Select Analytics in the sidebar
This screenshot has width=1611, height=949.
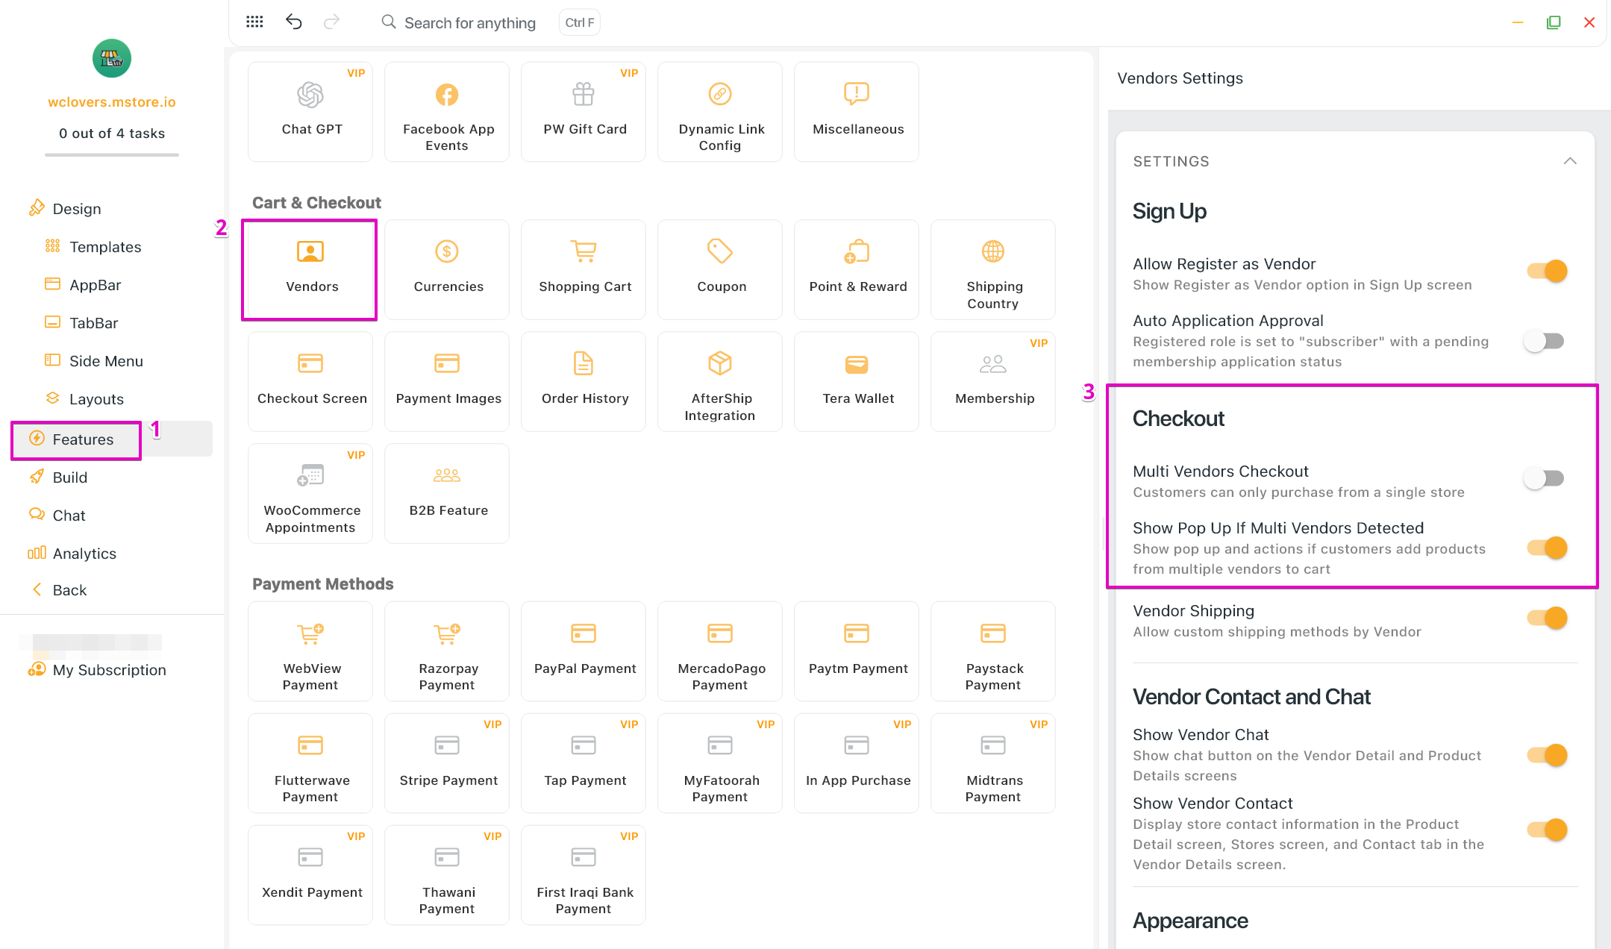(84, 553)
